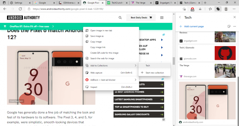Screen dimensions: 239x126
Task: Search the Android Authority site
Action: pyautogui.click(x=120, y=18)
